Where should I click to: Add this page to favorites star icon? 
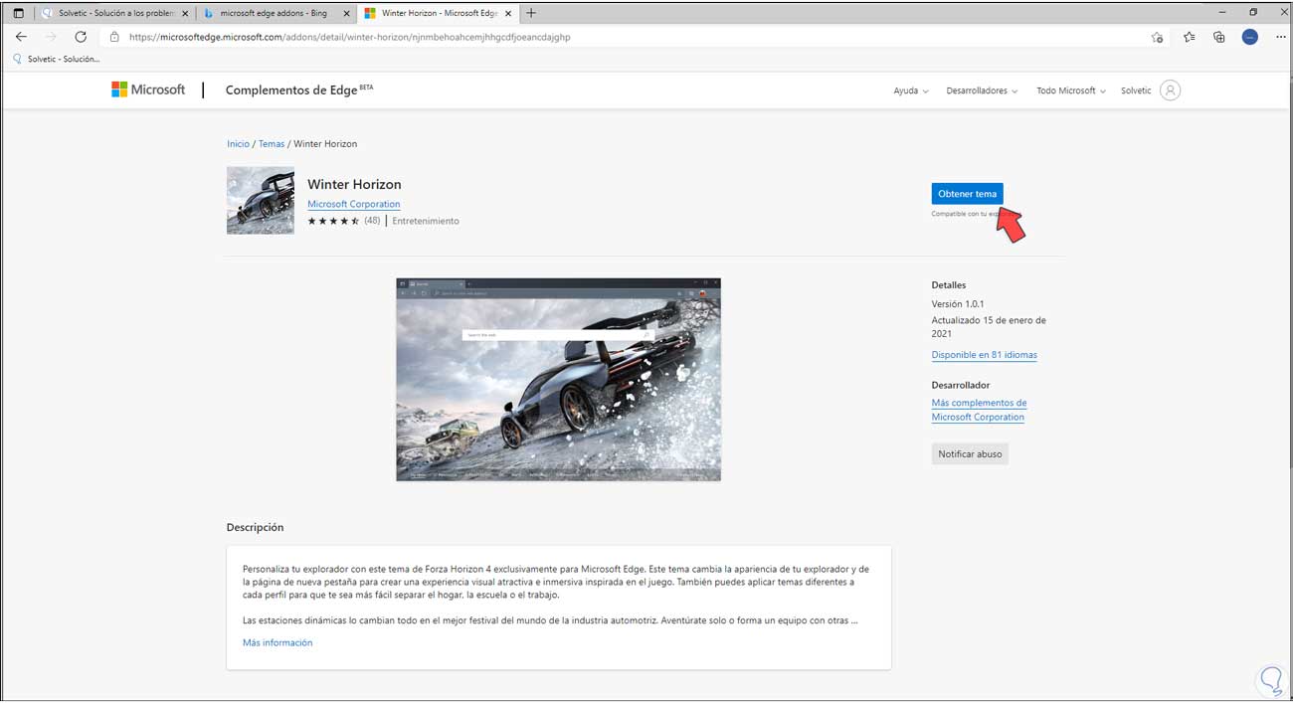[1157, 37]
